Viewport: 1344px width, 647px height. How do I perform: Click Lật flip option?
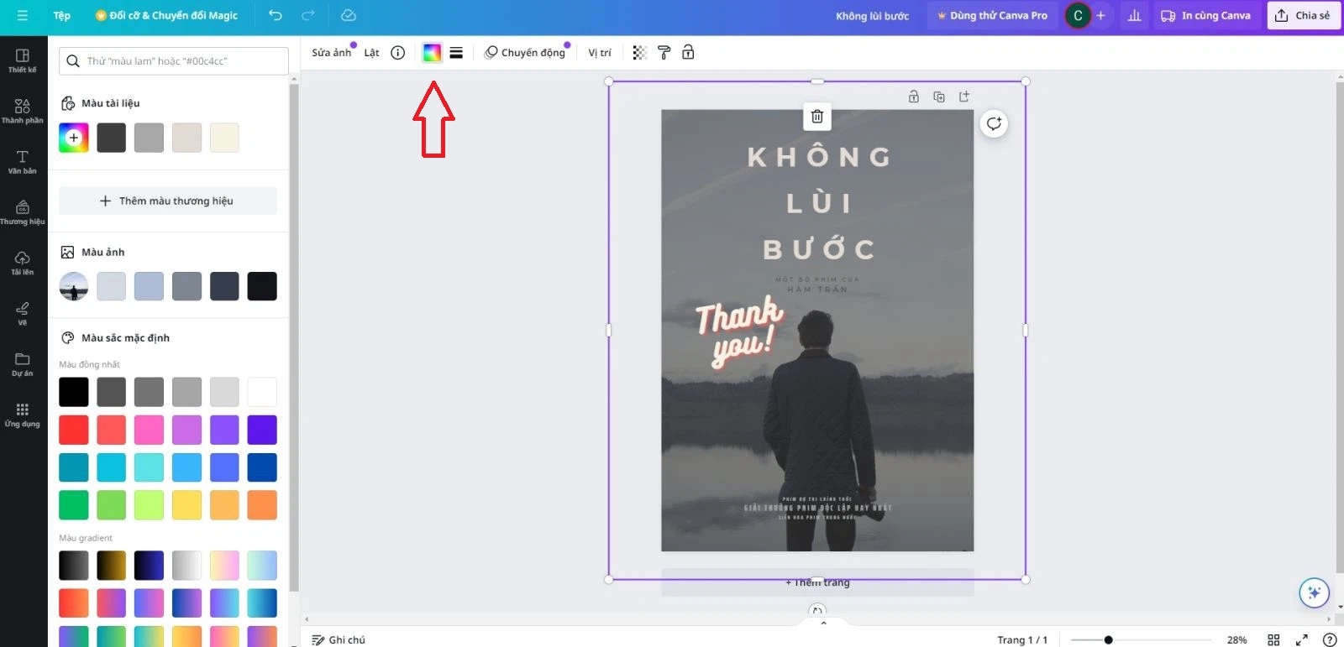coord(371,53)
